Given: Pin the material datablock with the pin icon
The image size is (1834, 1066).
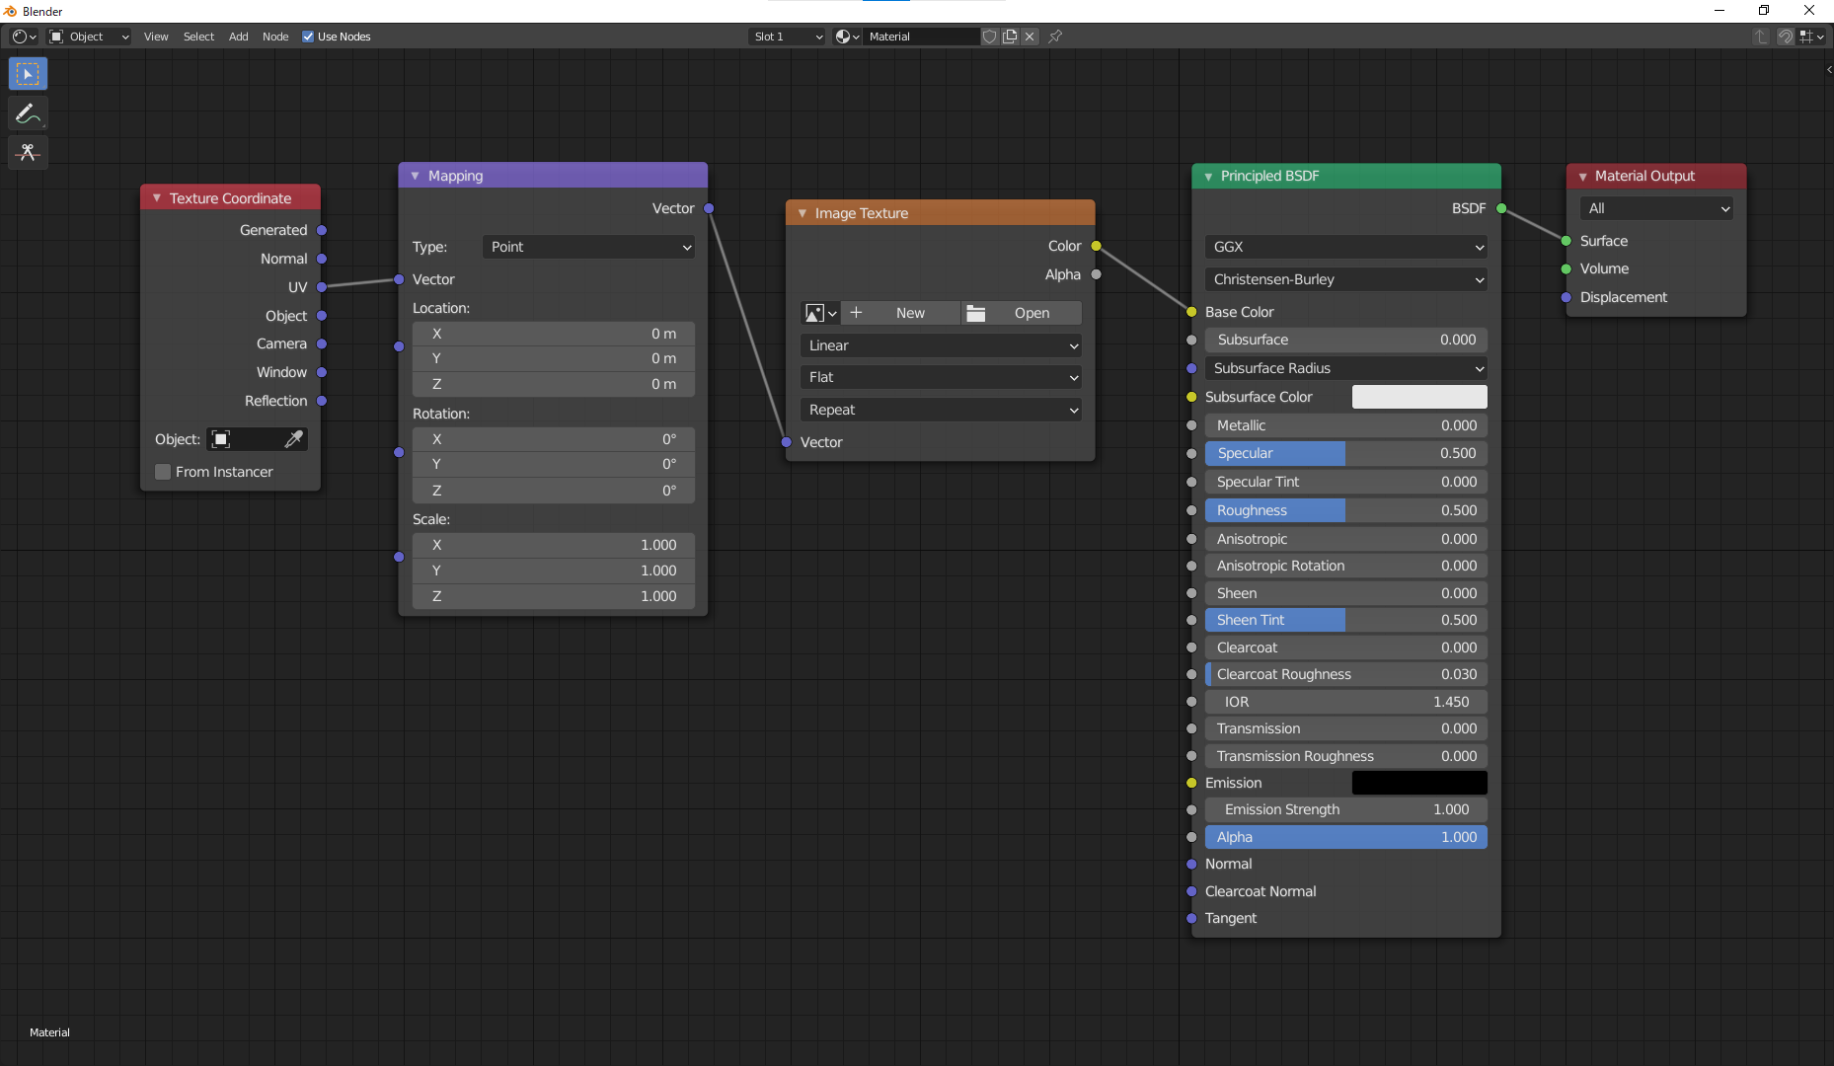Looking at the screenshot, I should (1055, 37).
